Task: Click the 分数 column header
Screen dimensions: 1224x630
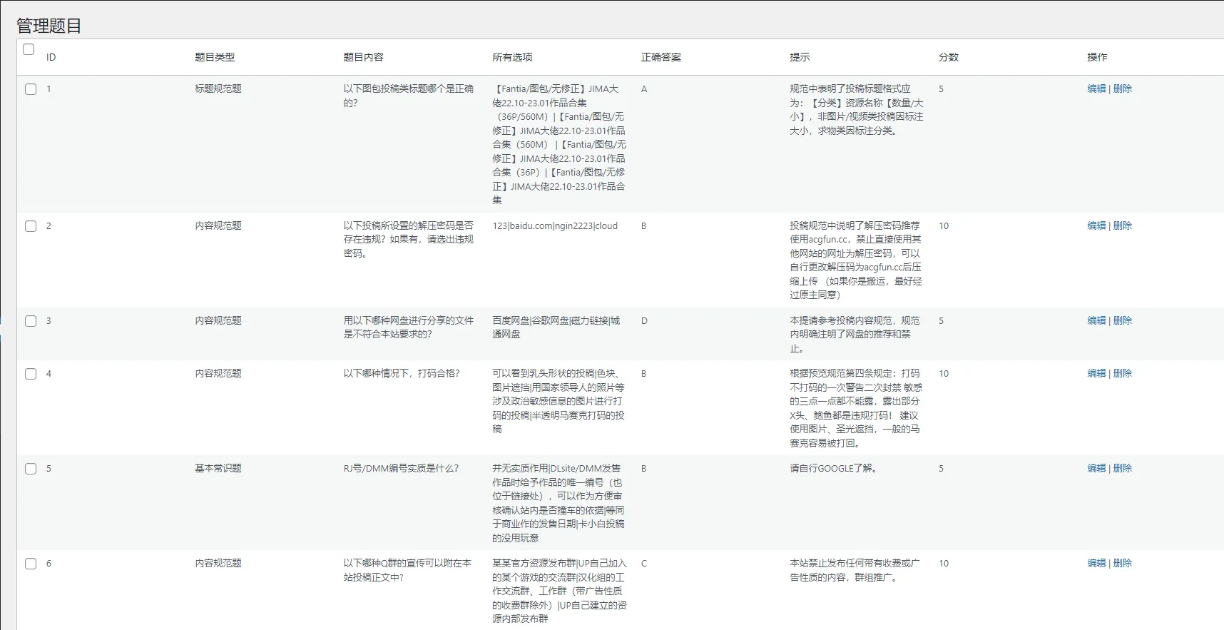Action: tap(948, 57)
